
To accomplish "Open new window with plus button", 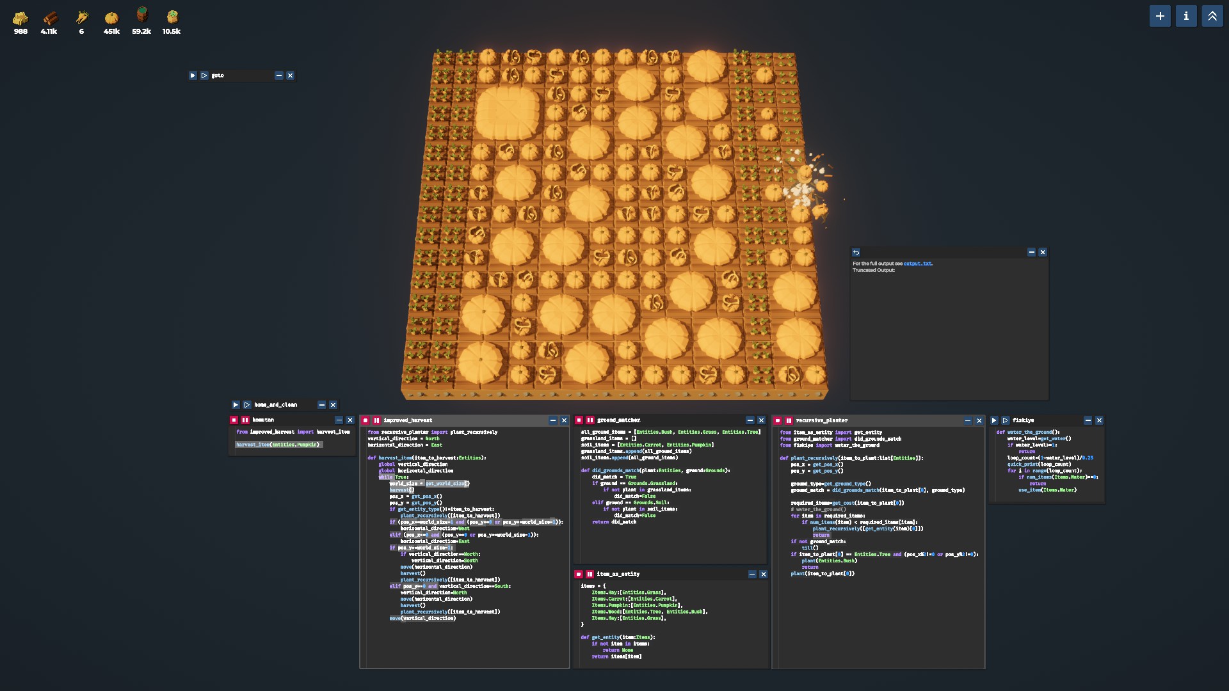I will click(x=1160, y=16).
